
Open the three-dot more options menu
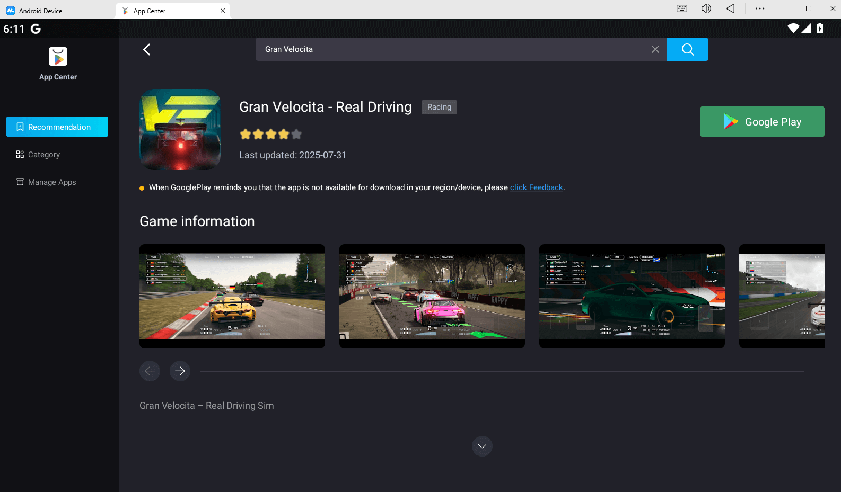point(760,8)
